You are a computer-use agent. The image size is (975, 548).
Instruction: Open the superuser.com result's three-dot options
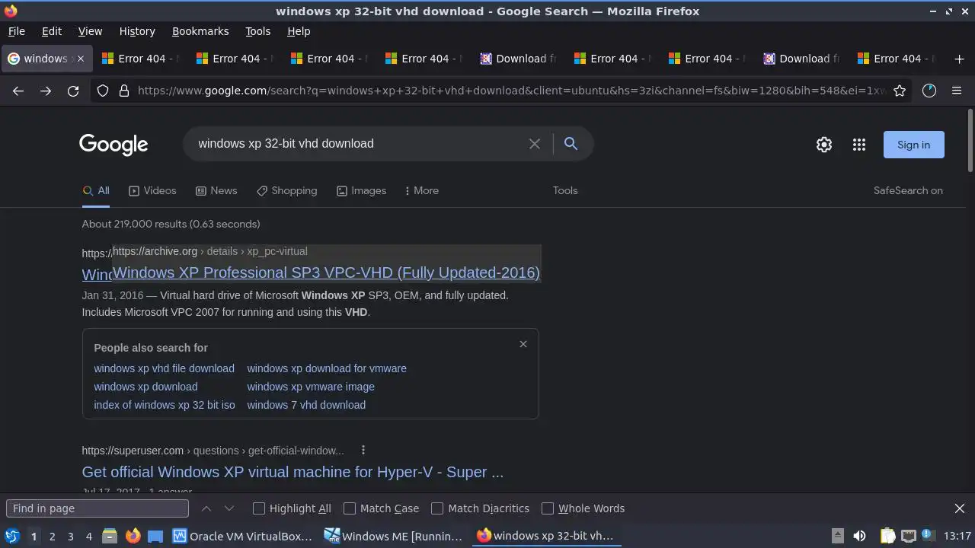coord(363,450)
